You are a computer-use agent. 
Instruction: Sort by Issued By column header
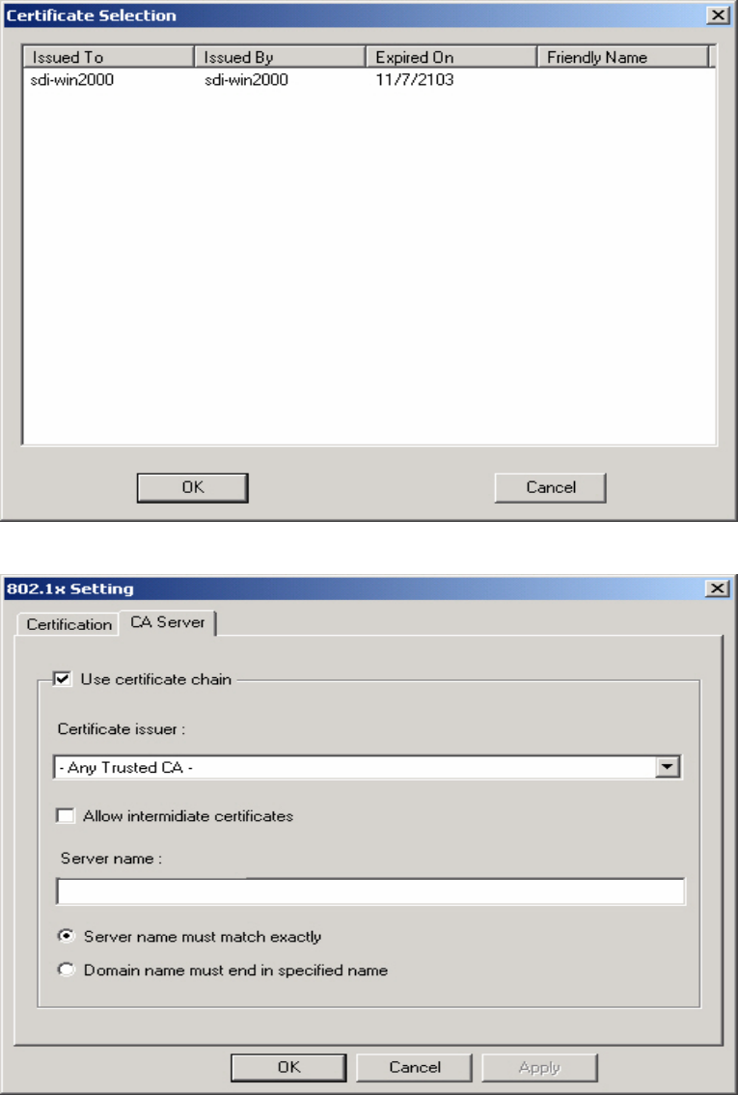tap(281, 57)
